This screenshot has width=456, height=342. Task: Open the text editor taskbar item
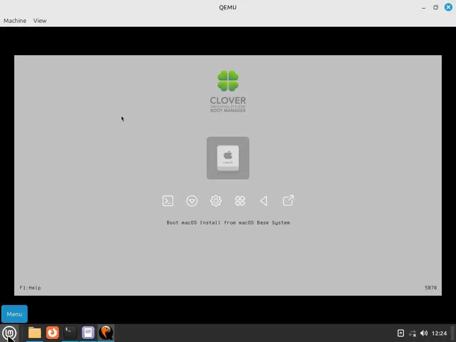tap(88, 333)
